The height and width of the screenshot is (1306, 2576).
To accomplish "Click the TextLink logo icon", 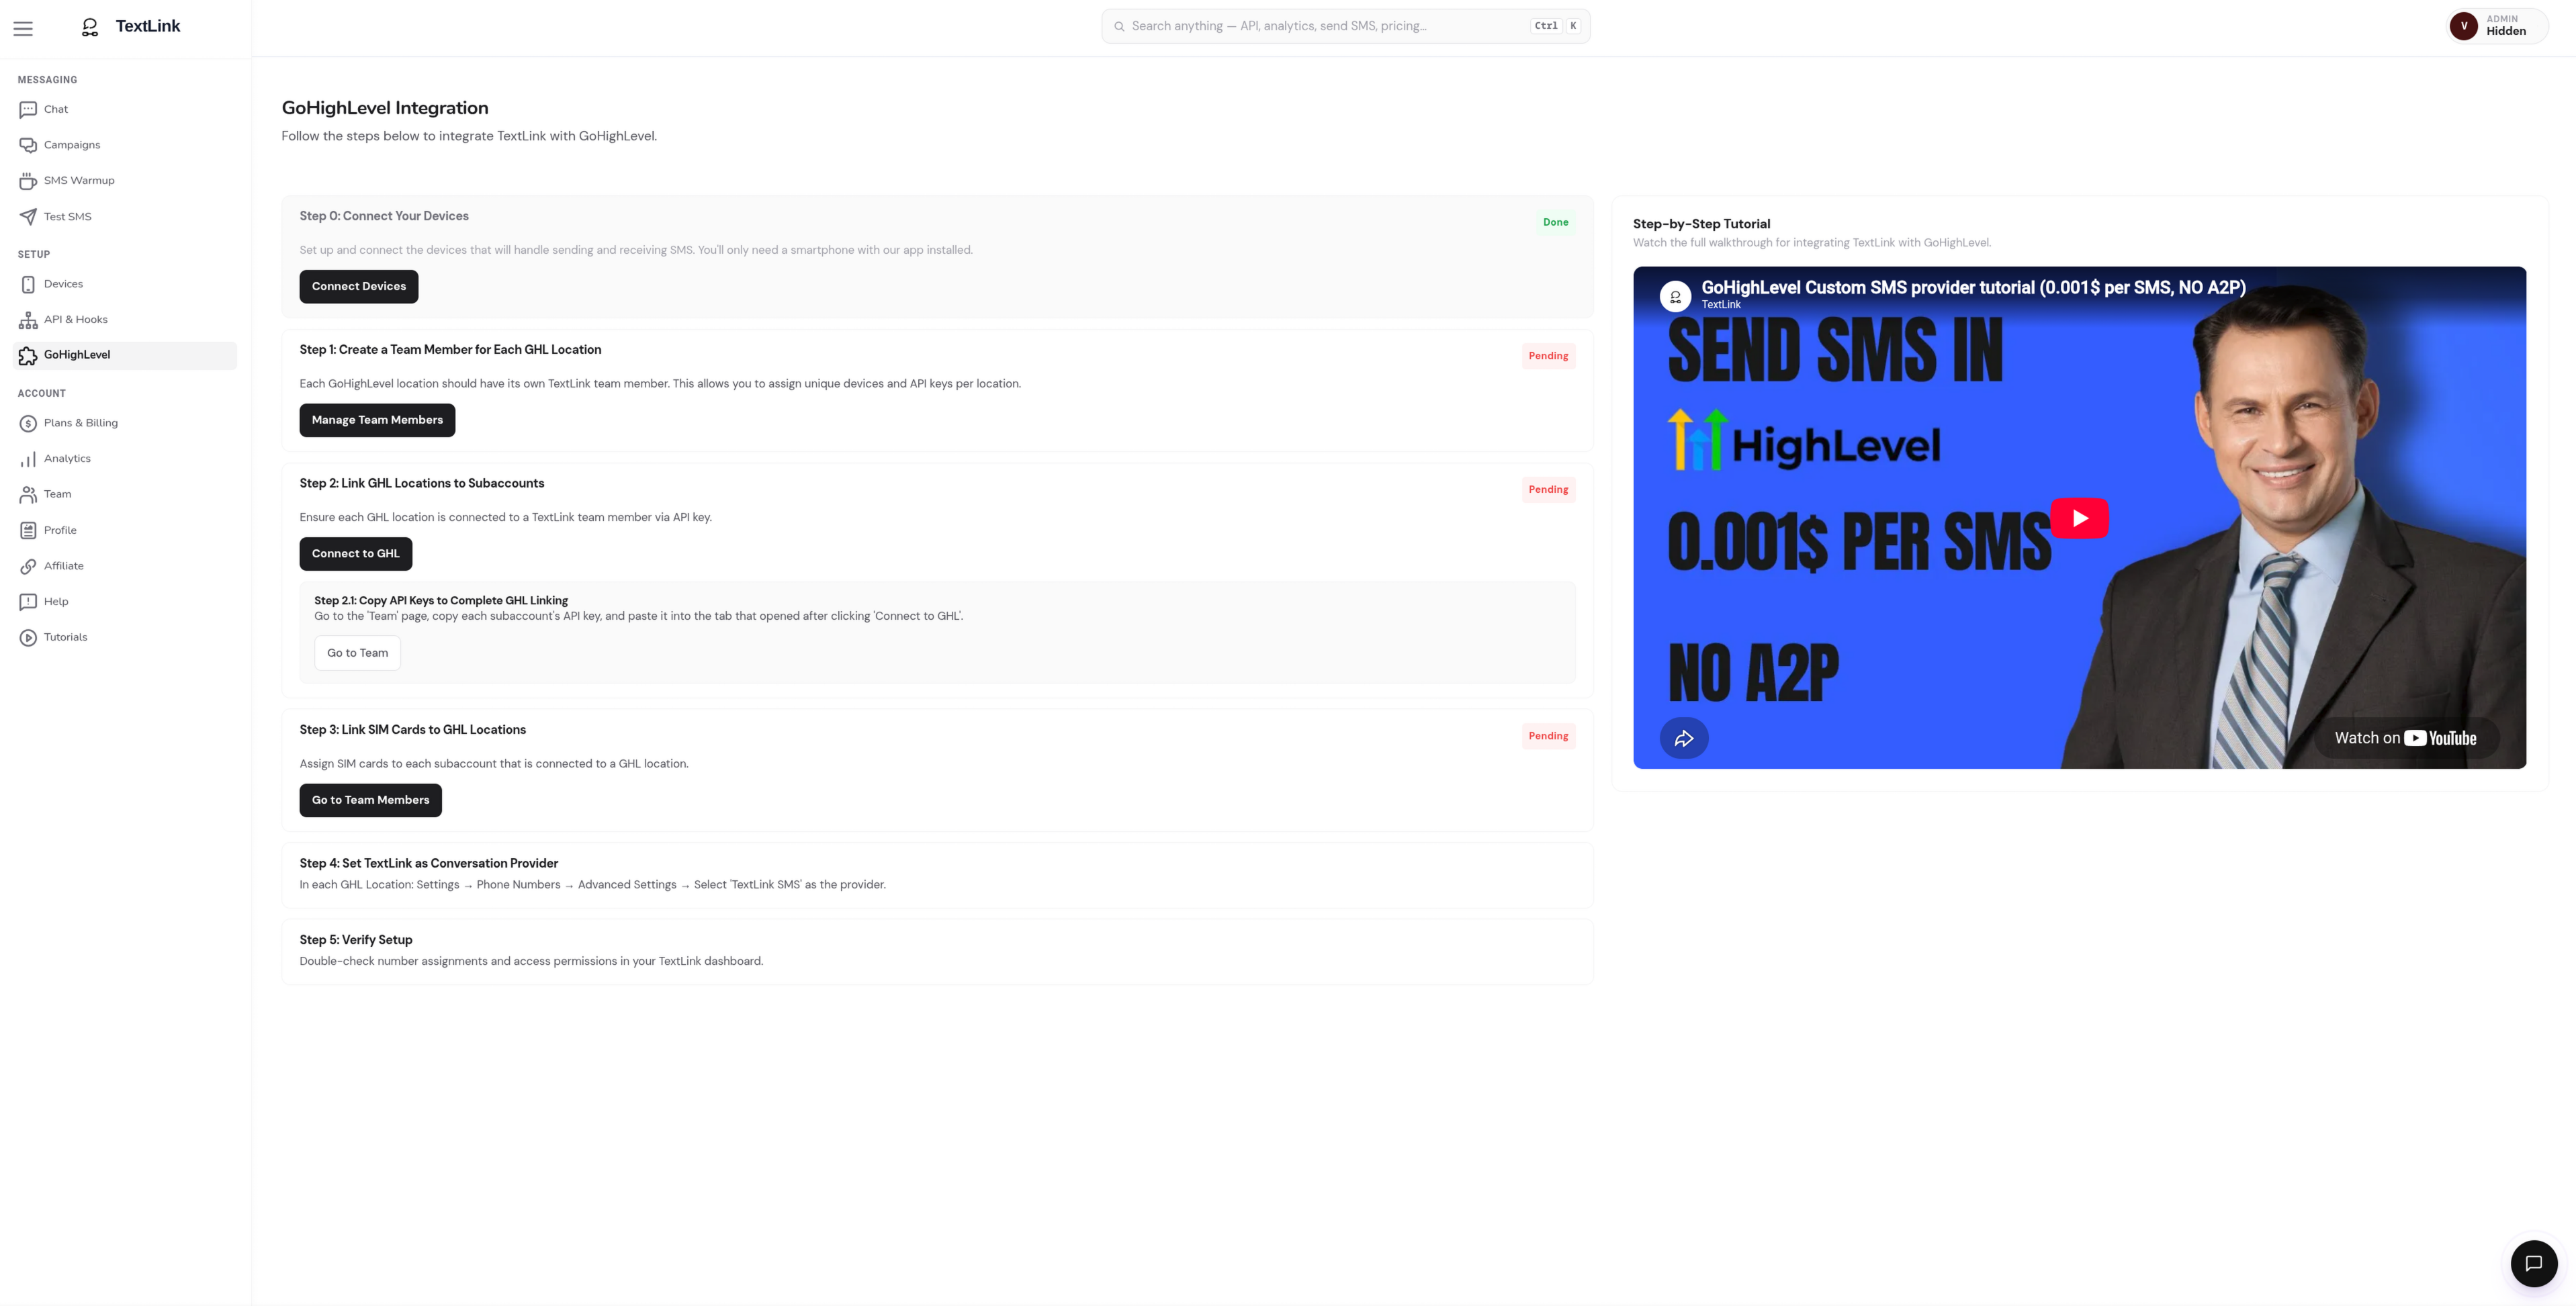I will [x=90, y=27].
